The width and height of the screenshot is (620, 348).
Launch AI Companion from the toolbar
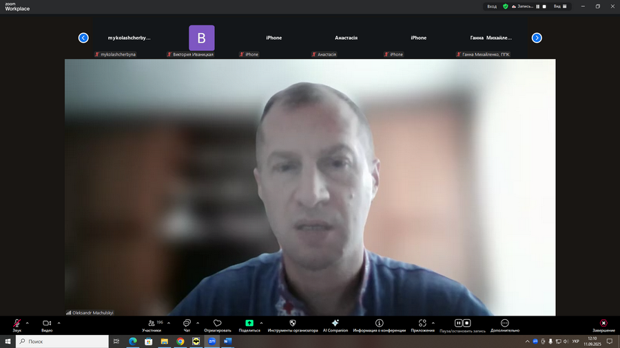(335, 323)
